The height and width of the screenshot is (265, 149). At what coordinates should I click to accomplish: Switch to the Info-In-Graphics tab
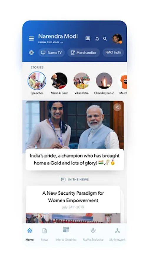coord(66,234)
